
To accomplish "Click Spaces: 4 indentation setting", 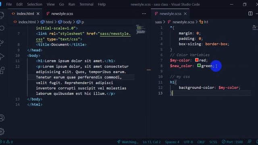I will click(x=172, y=142).
